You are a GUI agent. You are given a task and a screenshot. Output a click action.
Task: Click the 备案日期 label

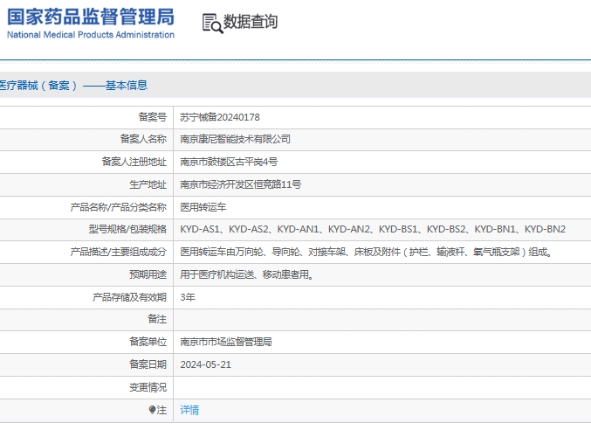click(x=148, y=364)
